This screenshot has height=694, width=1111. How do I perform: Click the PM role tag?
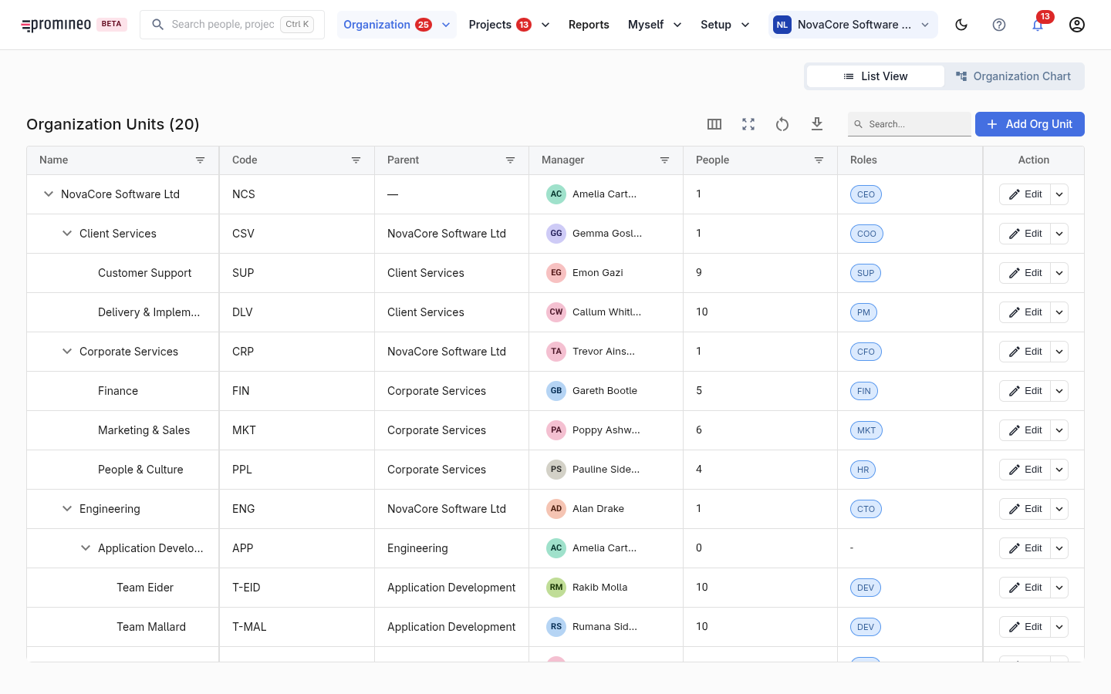(863, 312)
